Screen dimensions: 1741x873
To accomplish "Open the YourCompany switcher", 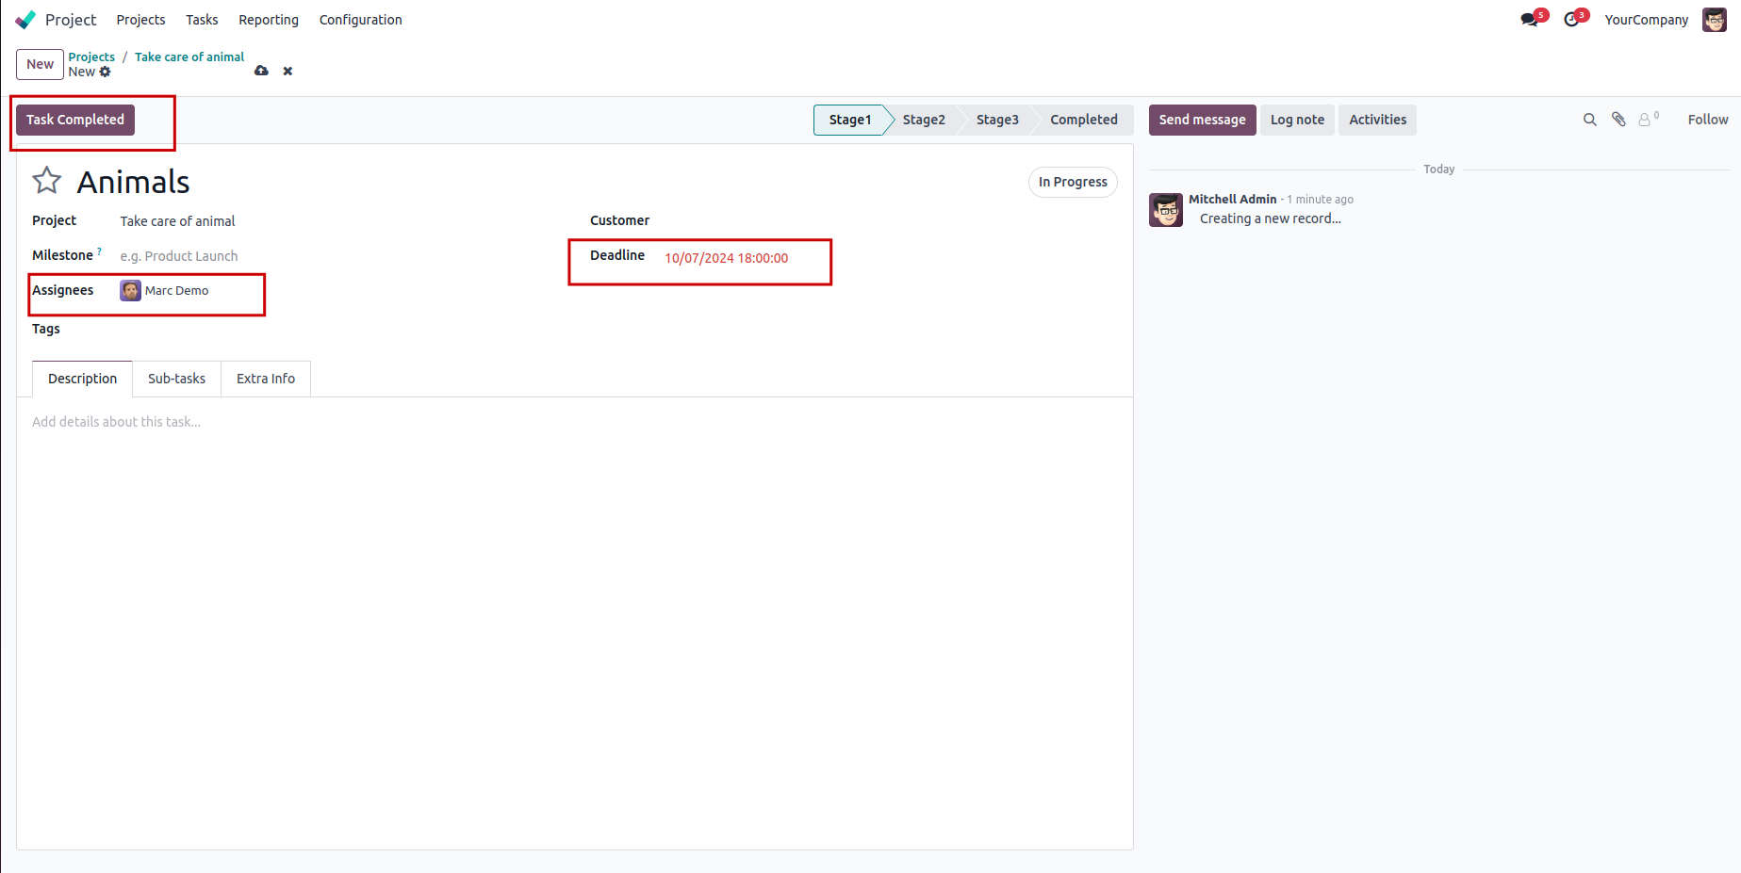I will (1646, 20).
